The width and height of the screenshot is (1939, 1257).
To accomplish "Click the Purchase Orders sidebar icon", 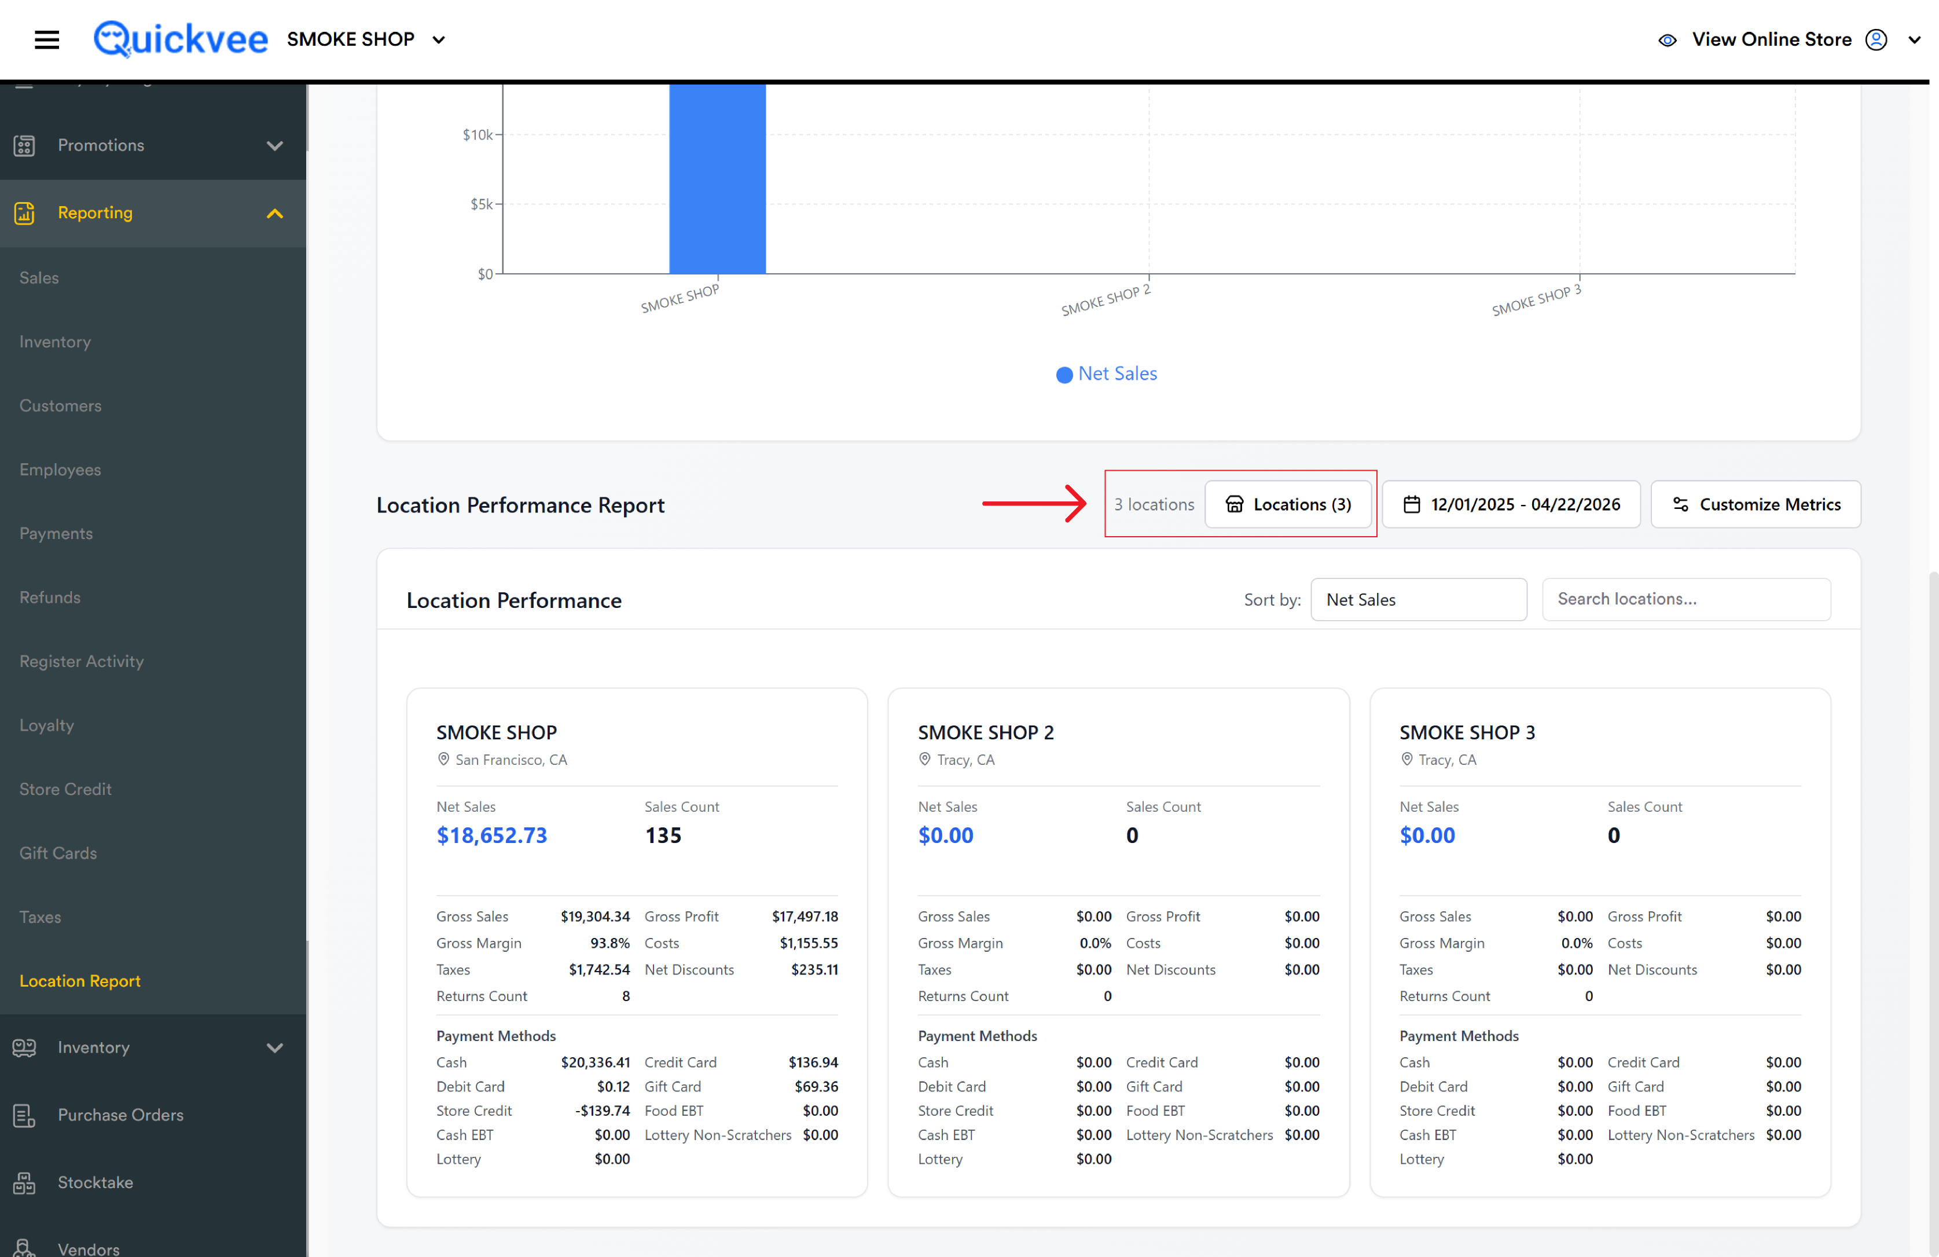I will (24, 1115).
